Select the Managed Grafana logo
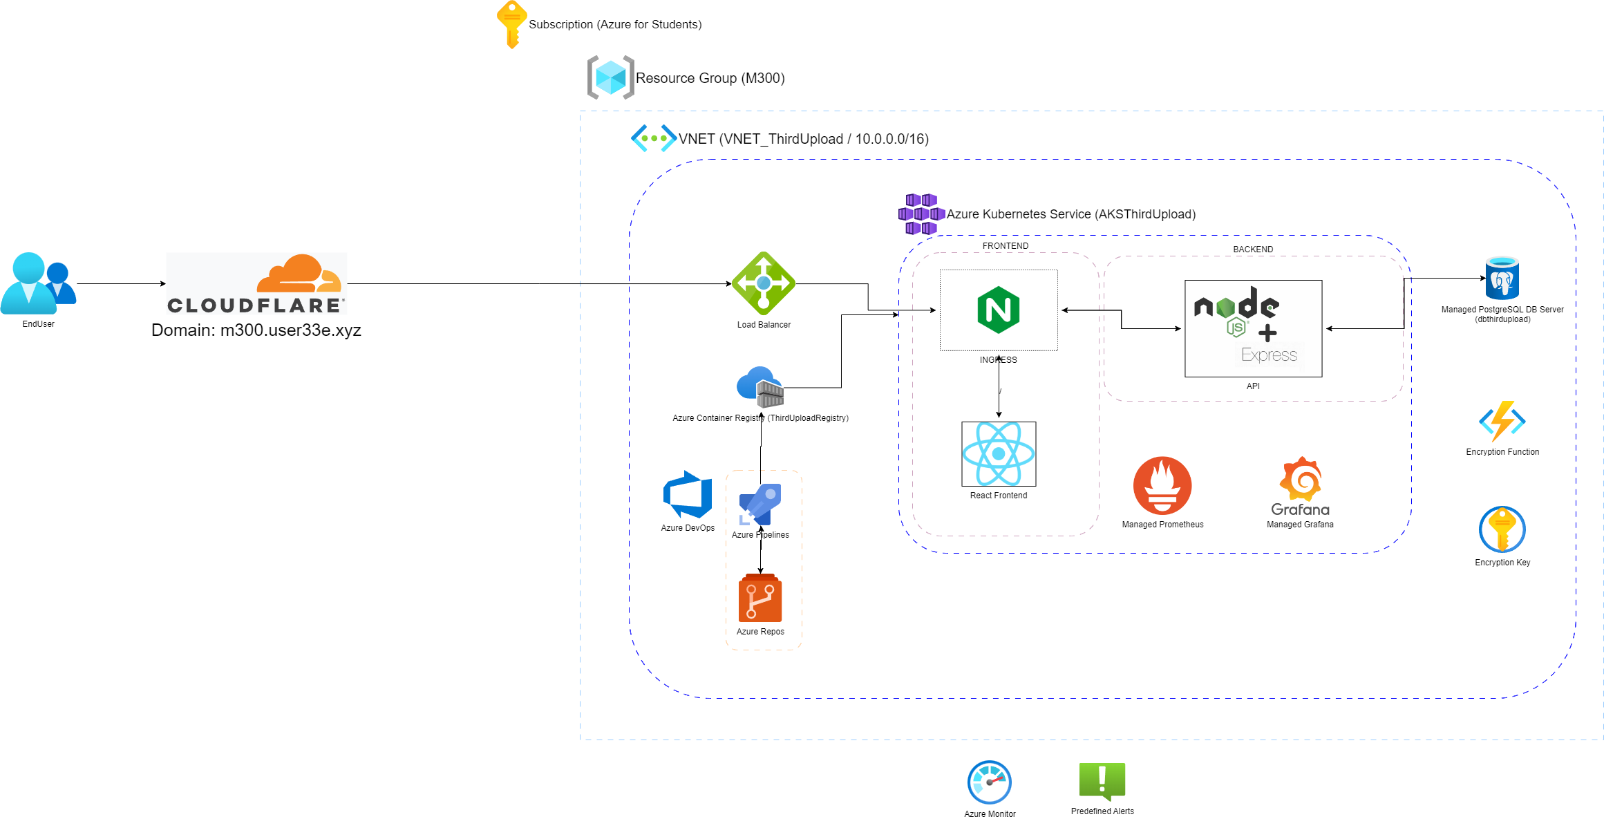This screenshot has height=819, width=1604. (x=1300, y=487)
